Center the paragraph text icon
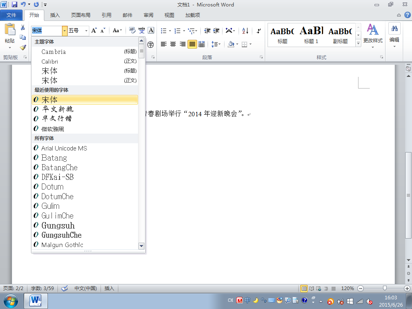Screen dimensions: 412x309 173,44
